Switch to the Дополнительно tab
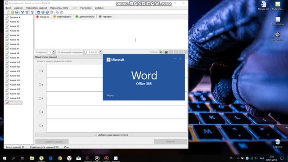Viewport: 288px width, 162px height. coord(85,17)
